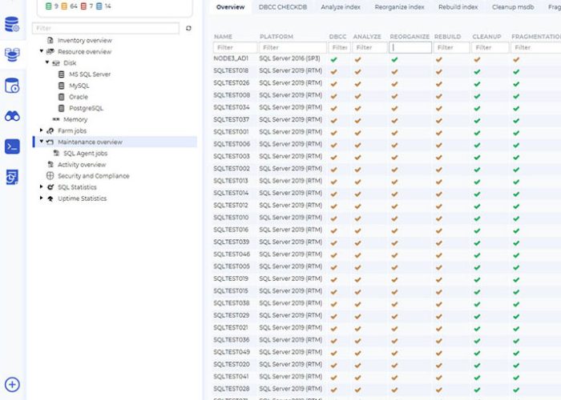Click the green status counter icon showing 9
The image size is (561, 400).
pos(49,6)
